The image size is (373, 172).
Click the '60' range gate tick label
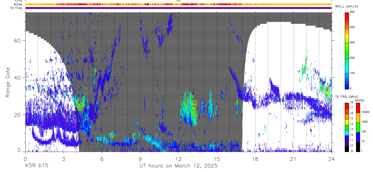click(x=17, y=41)
